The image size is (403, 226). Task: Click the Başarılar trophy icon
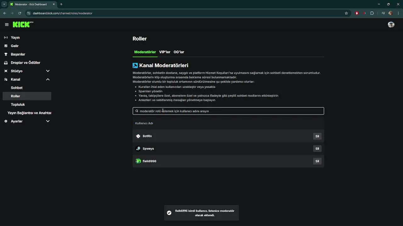[x=6, y=54]
